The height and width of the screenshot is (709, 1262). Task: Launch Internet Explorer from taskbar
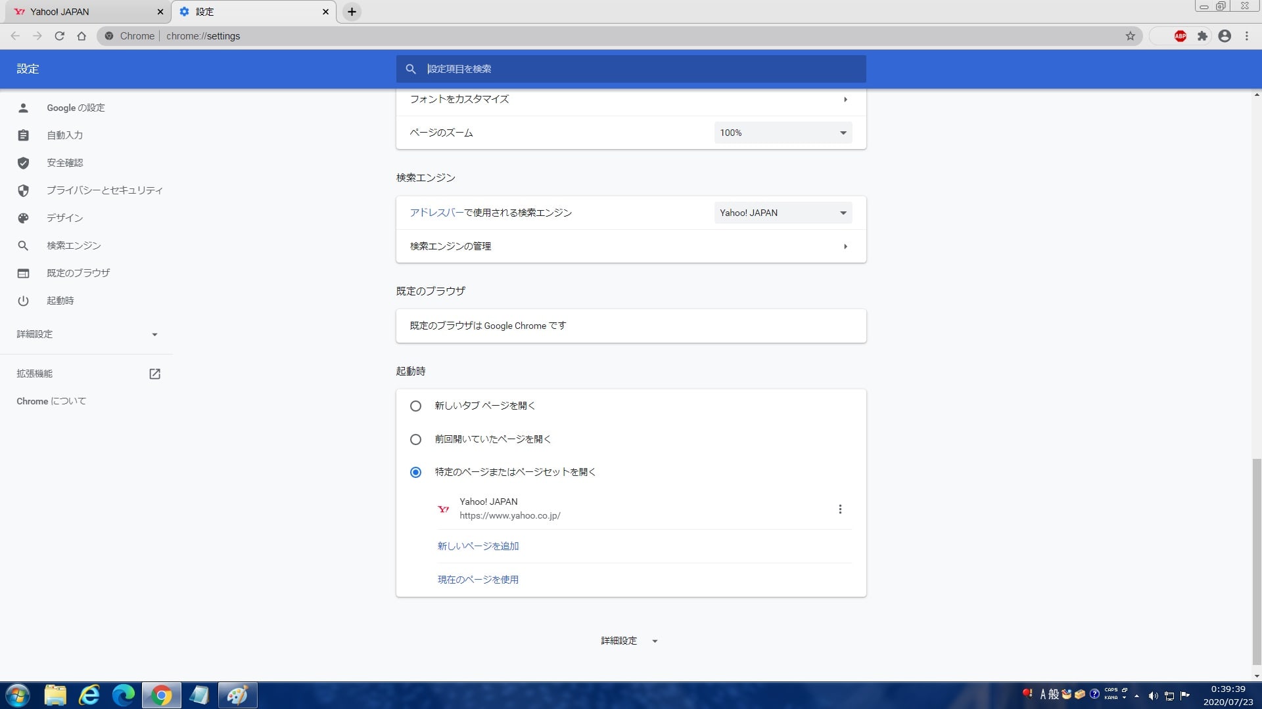[89, 695]
